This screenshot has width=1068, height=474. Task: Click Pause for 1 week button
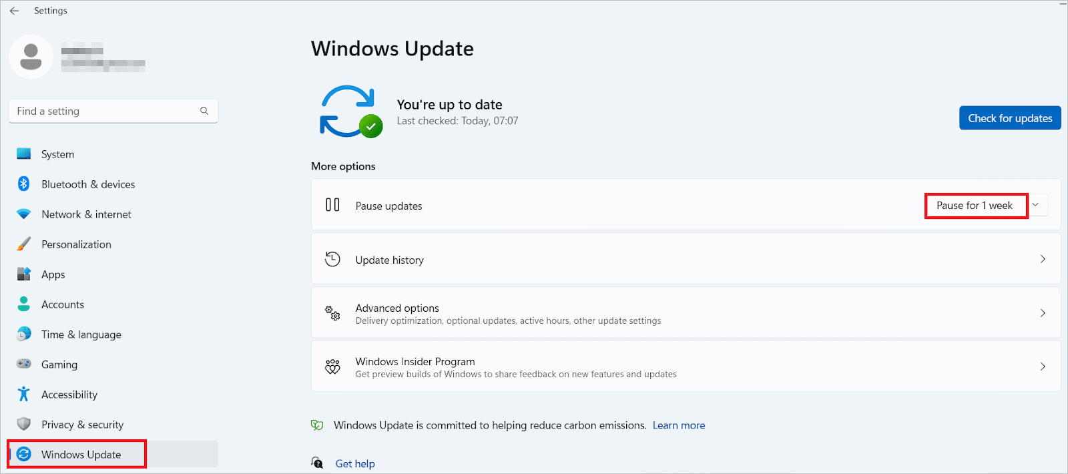tap(975, 206)
